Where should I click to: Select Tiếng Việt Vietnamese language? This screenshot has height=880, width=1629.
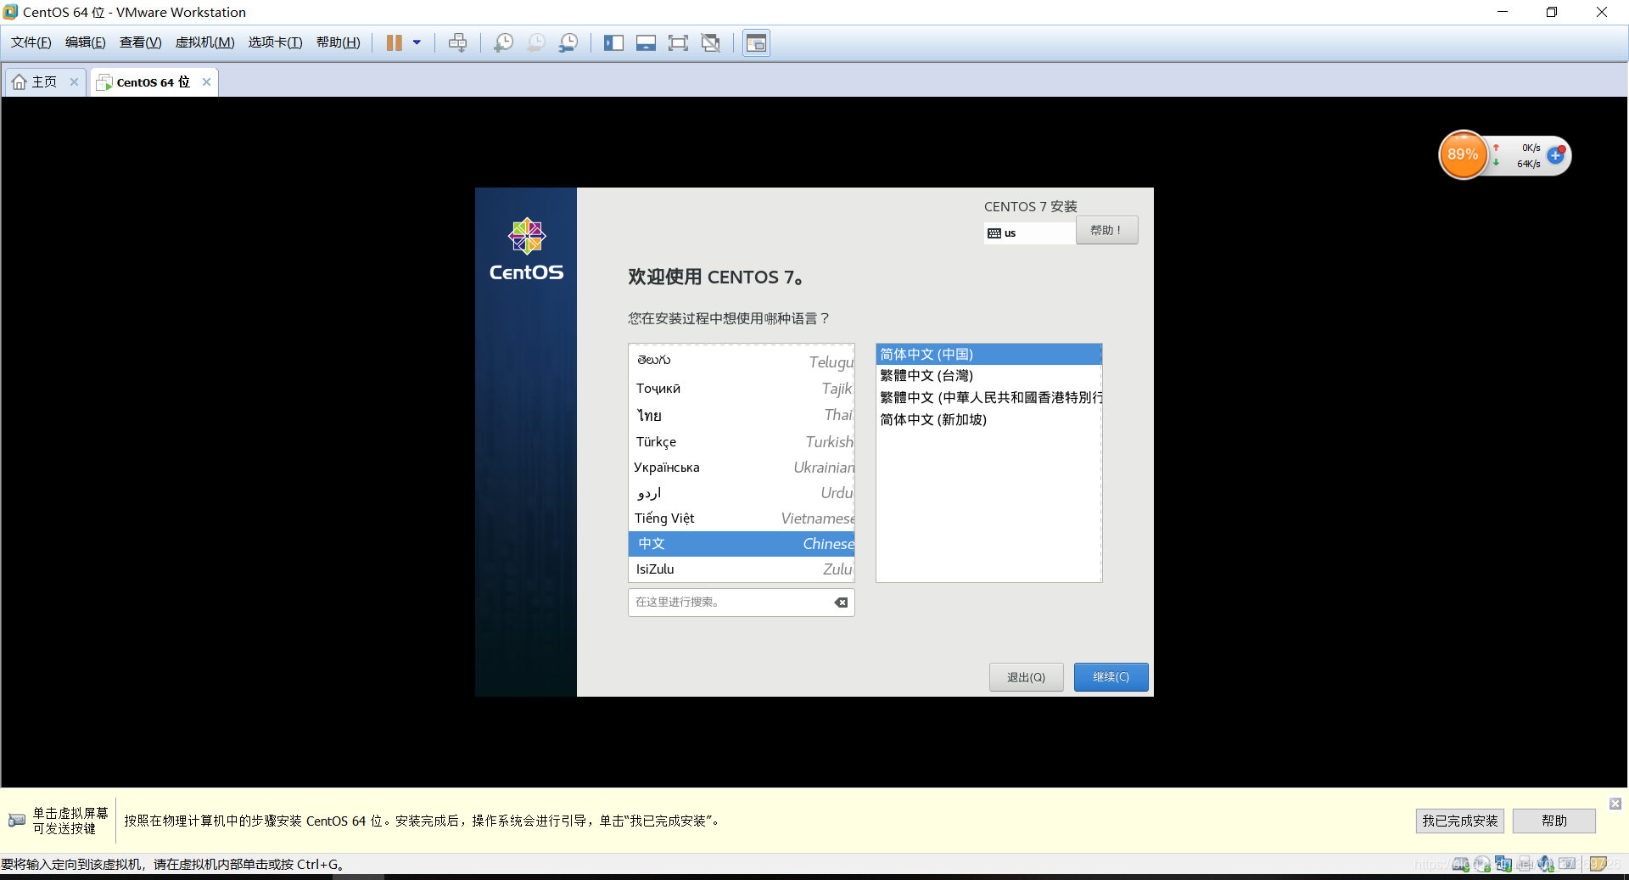click(742, 518)
